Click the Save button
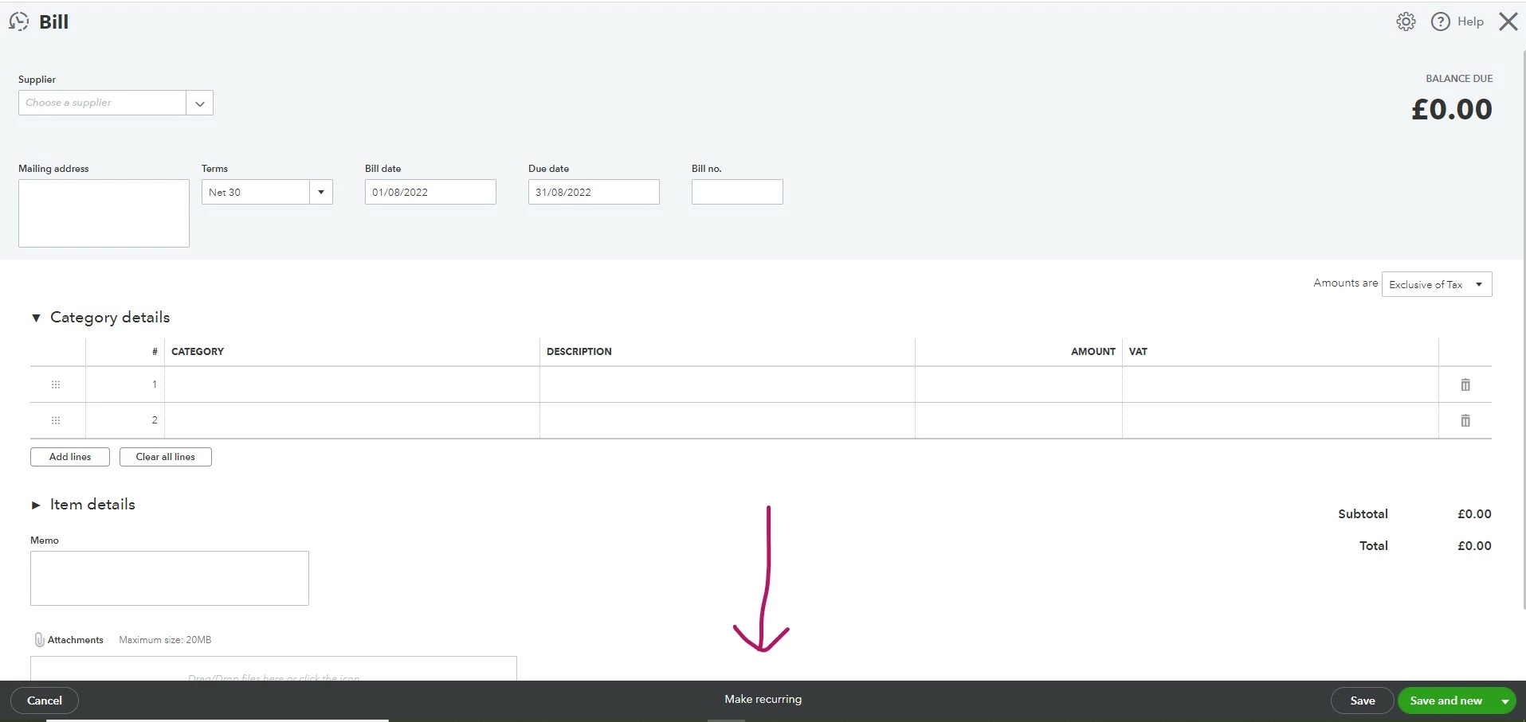The height and width of the screenshot is (722, 1526). [1363, 701]
